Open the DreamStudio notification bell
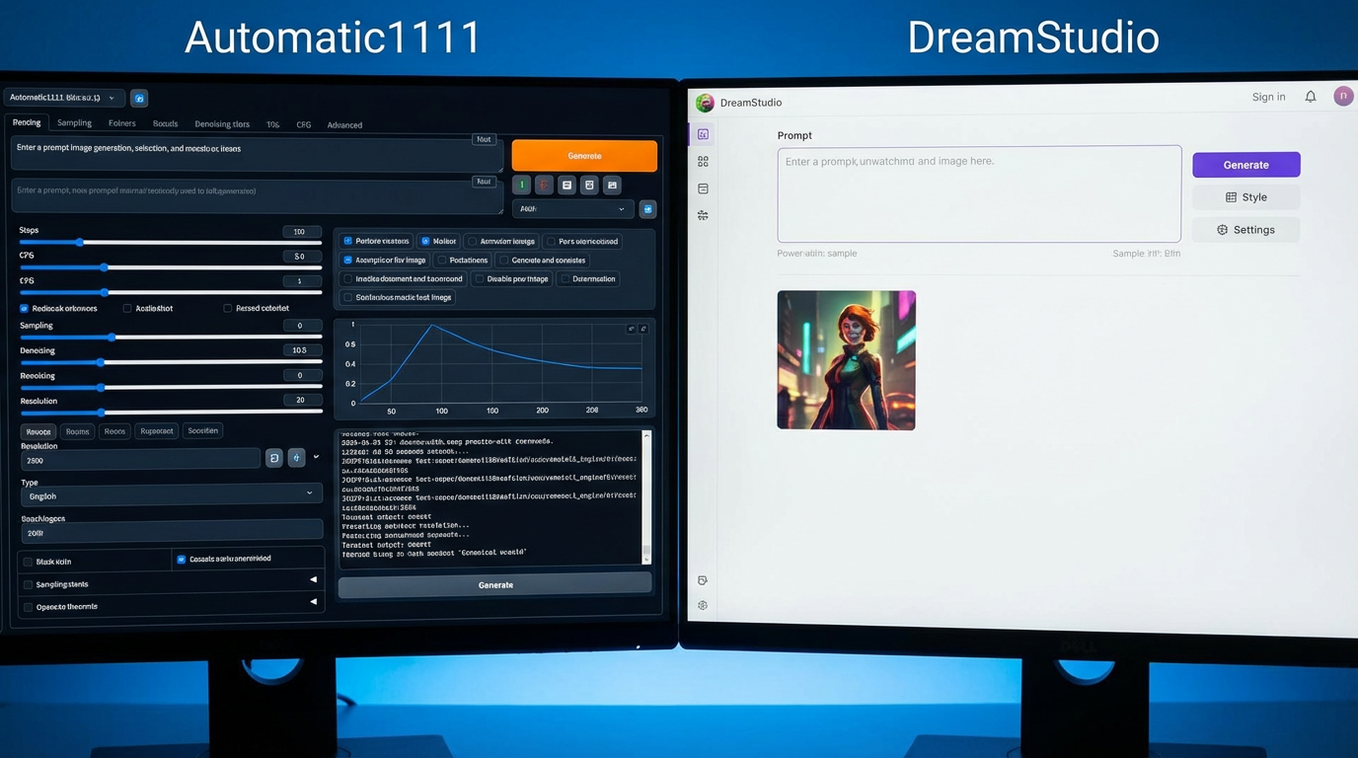 (1311, 97)
